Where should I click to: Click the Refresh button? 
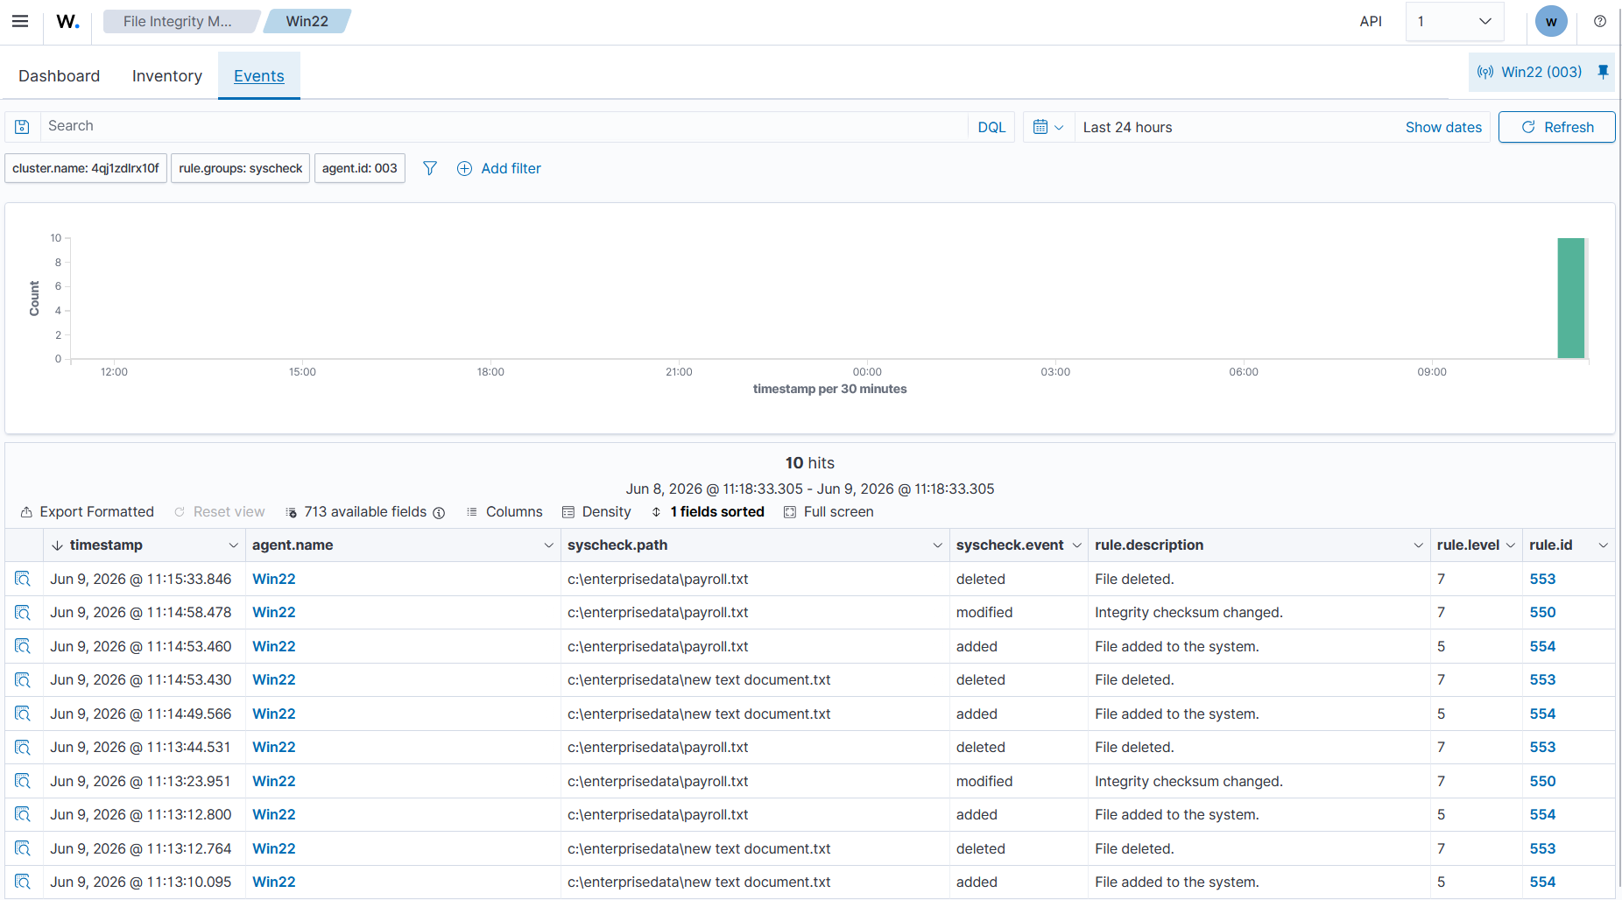coord(1556,127)
